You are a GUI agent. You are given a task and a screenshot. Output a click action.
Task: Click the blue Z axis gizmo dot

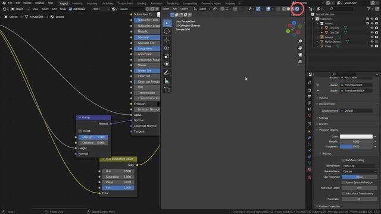294,23
